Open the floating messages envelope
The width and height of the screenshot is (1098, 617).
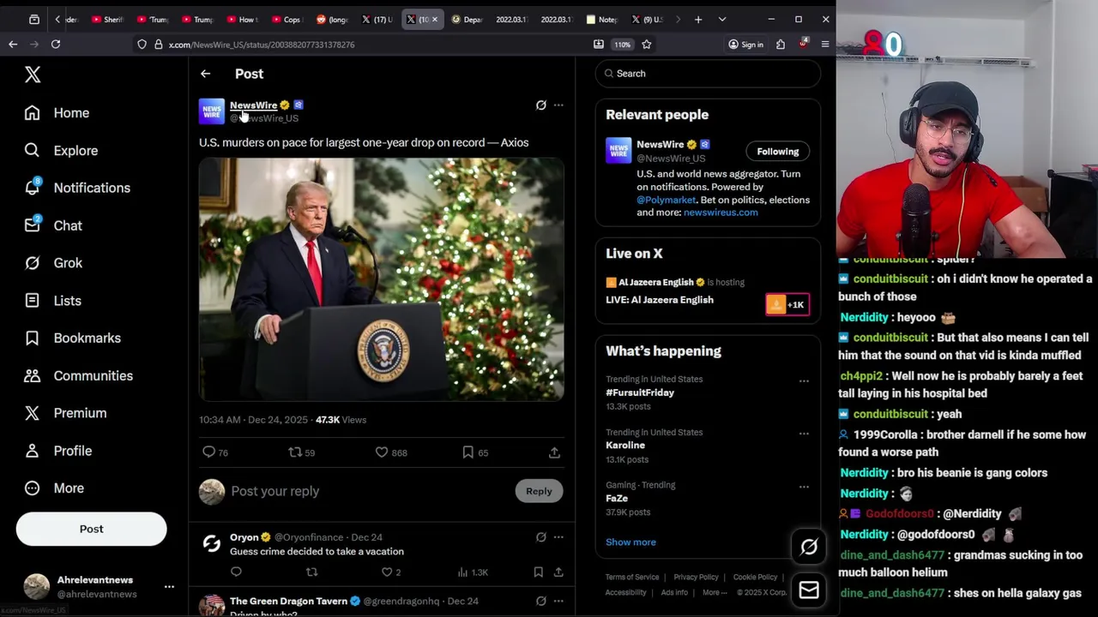809,590
